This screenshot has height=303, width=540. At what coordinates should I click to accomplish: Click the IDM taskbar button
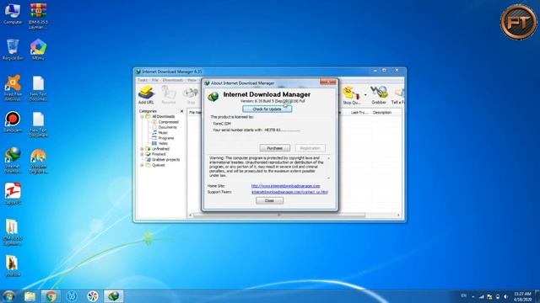click(114, 296)
